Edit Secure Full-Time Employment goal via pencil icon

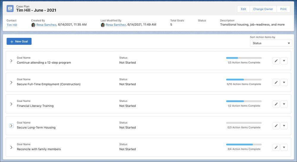[276, 82]
